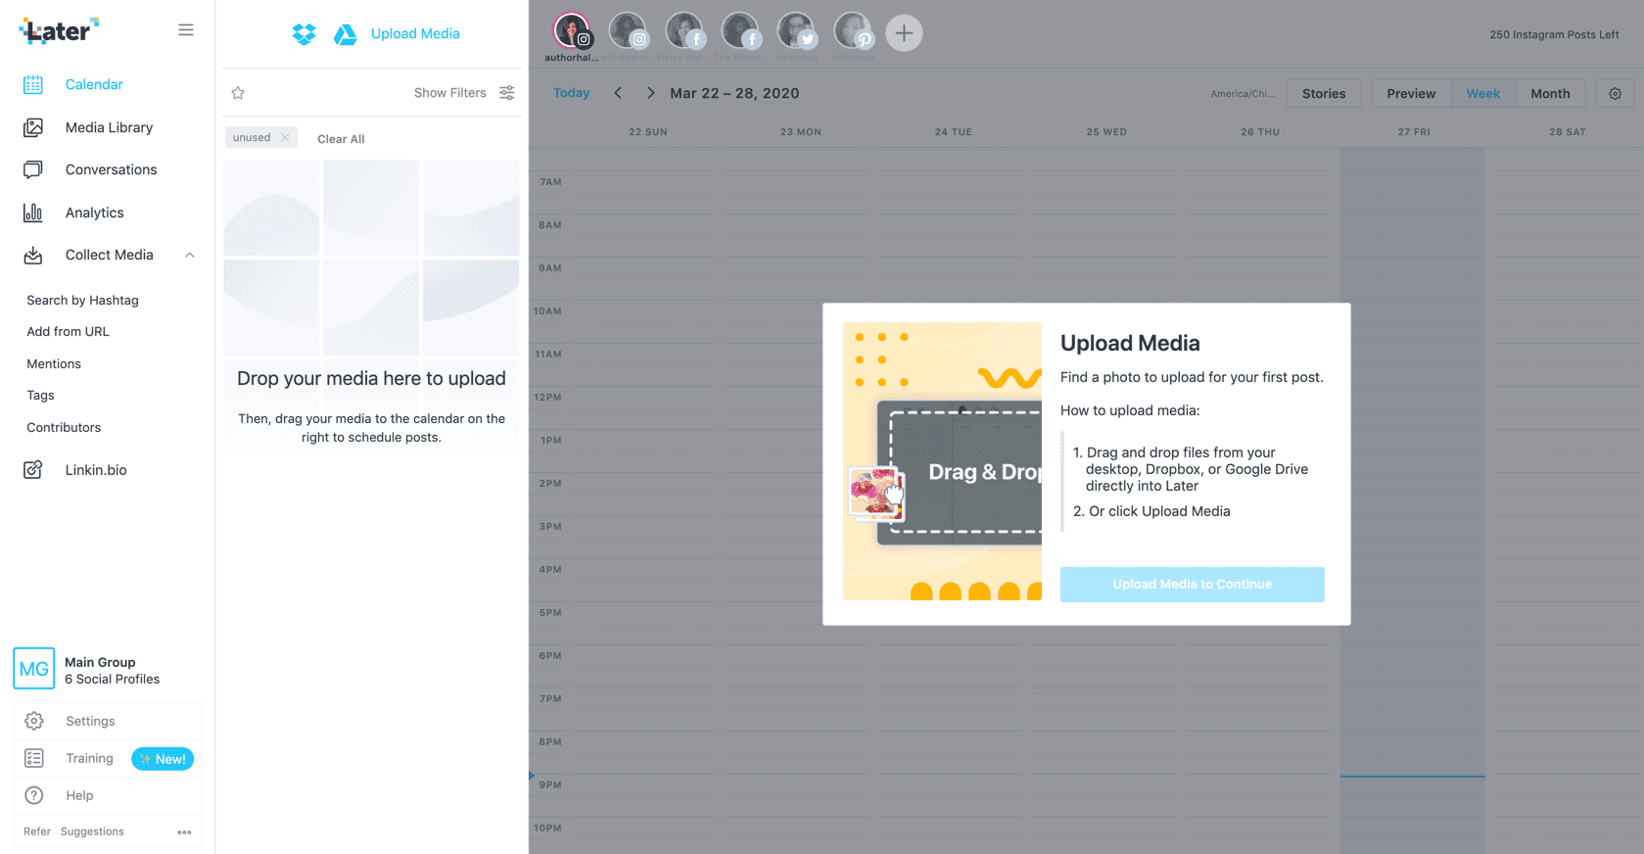Open Linkin.bio

tap(96, 470)
